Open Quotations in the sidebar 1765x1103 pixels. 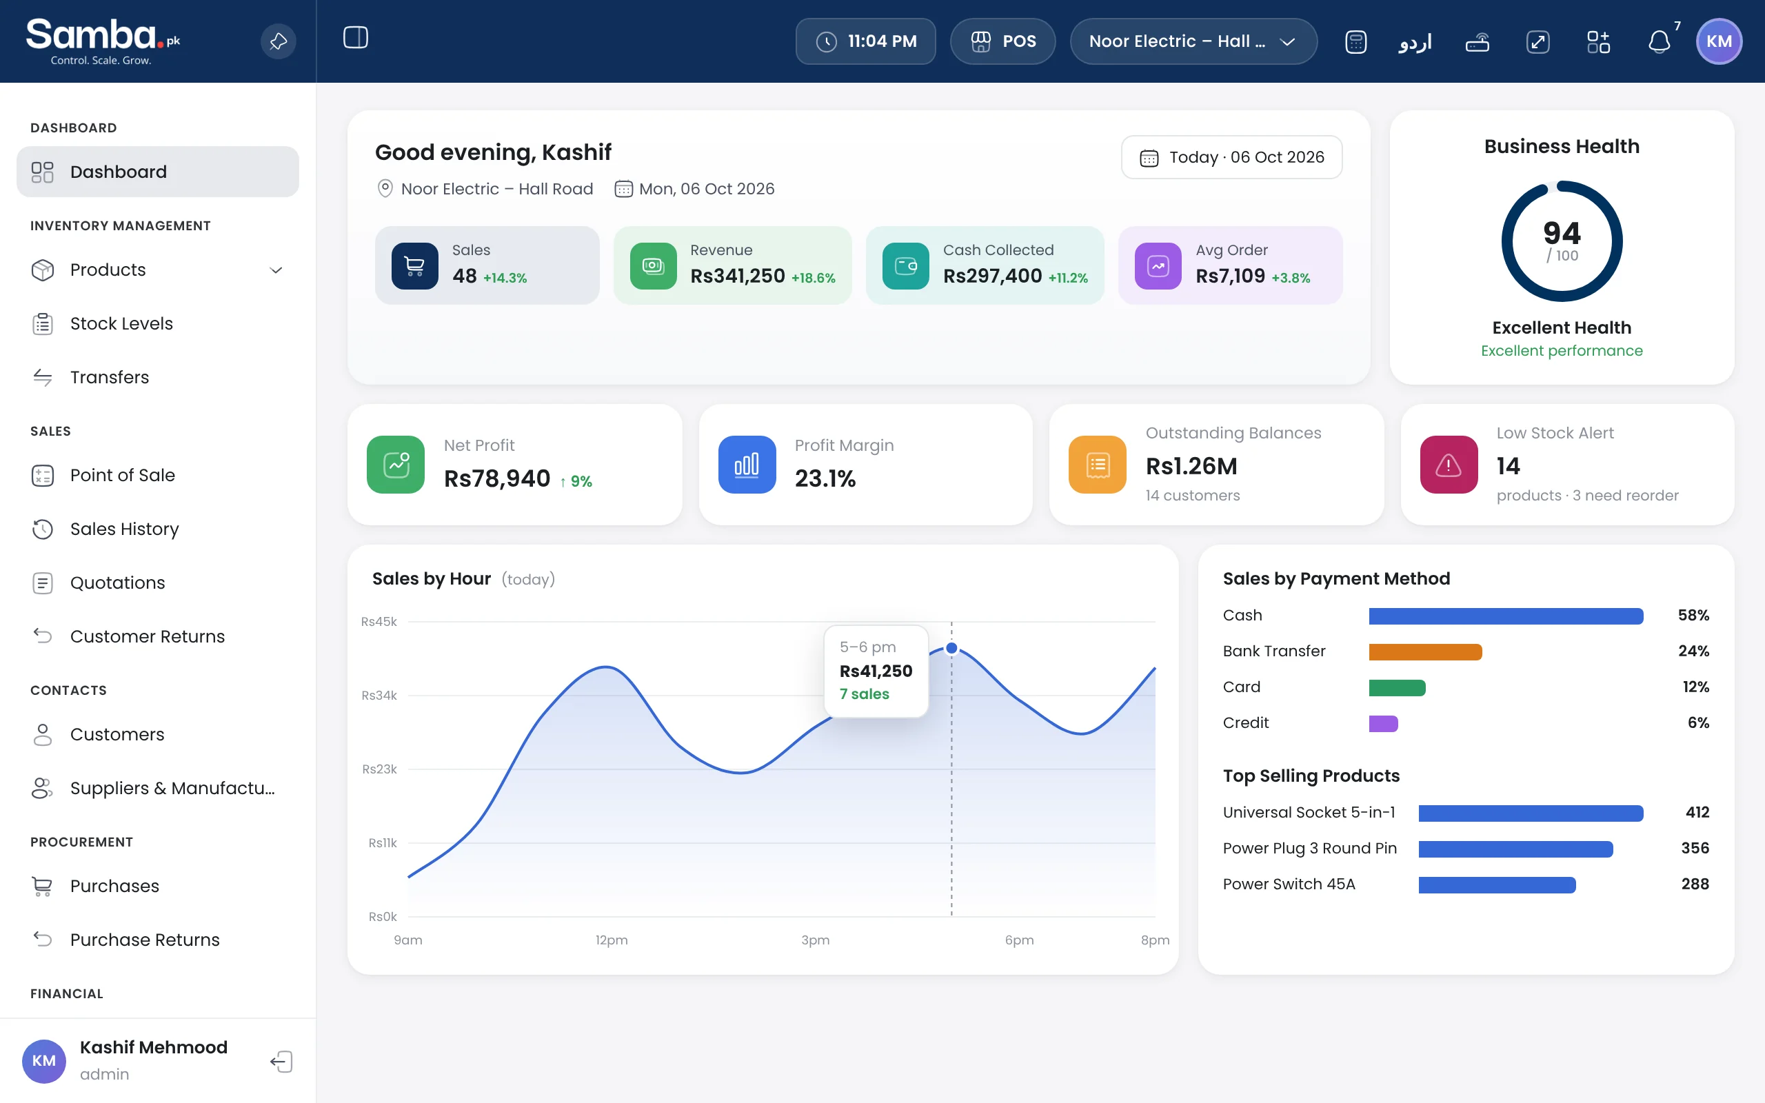point(157,583)
